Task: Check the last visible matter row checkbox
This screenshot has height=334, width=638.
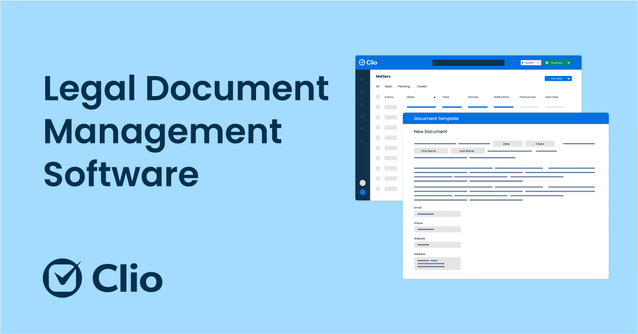Action: (378, 189)
